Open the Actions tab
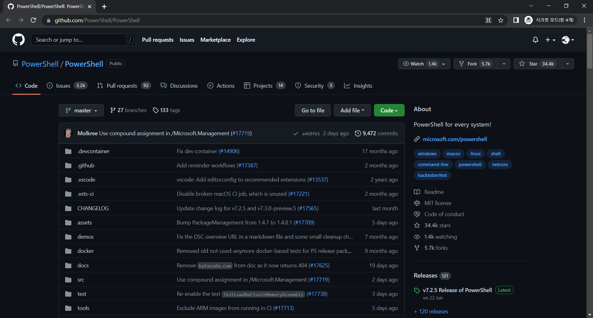 [x=221, y=86]
